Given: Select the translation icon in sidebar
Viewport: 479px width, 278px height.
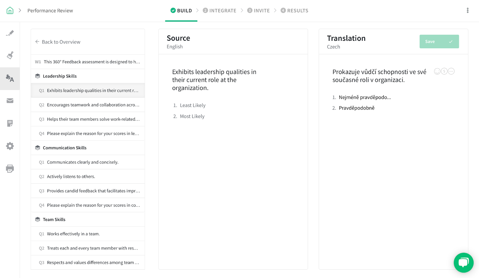Looking at the screenshot, I should pos(10,79).
